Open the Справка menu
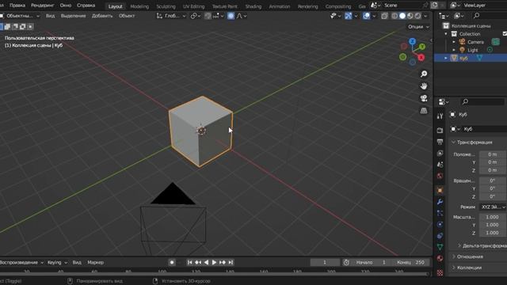 click(86, 6)
